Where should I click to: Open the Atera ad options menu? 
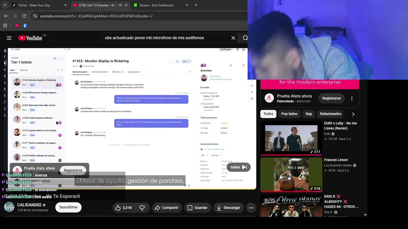(x=352, y=99)
